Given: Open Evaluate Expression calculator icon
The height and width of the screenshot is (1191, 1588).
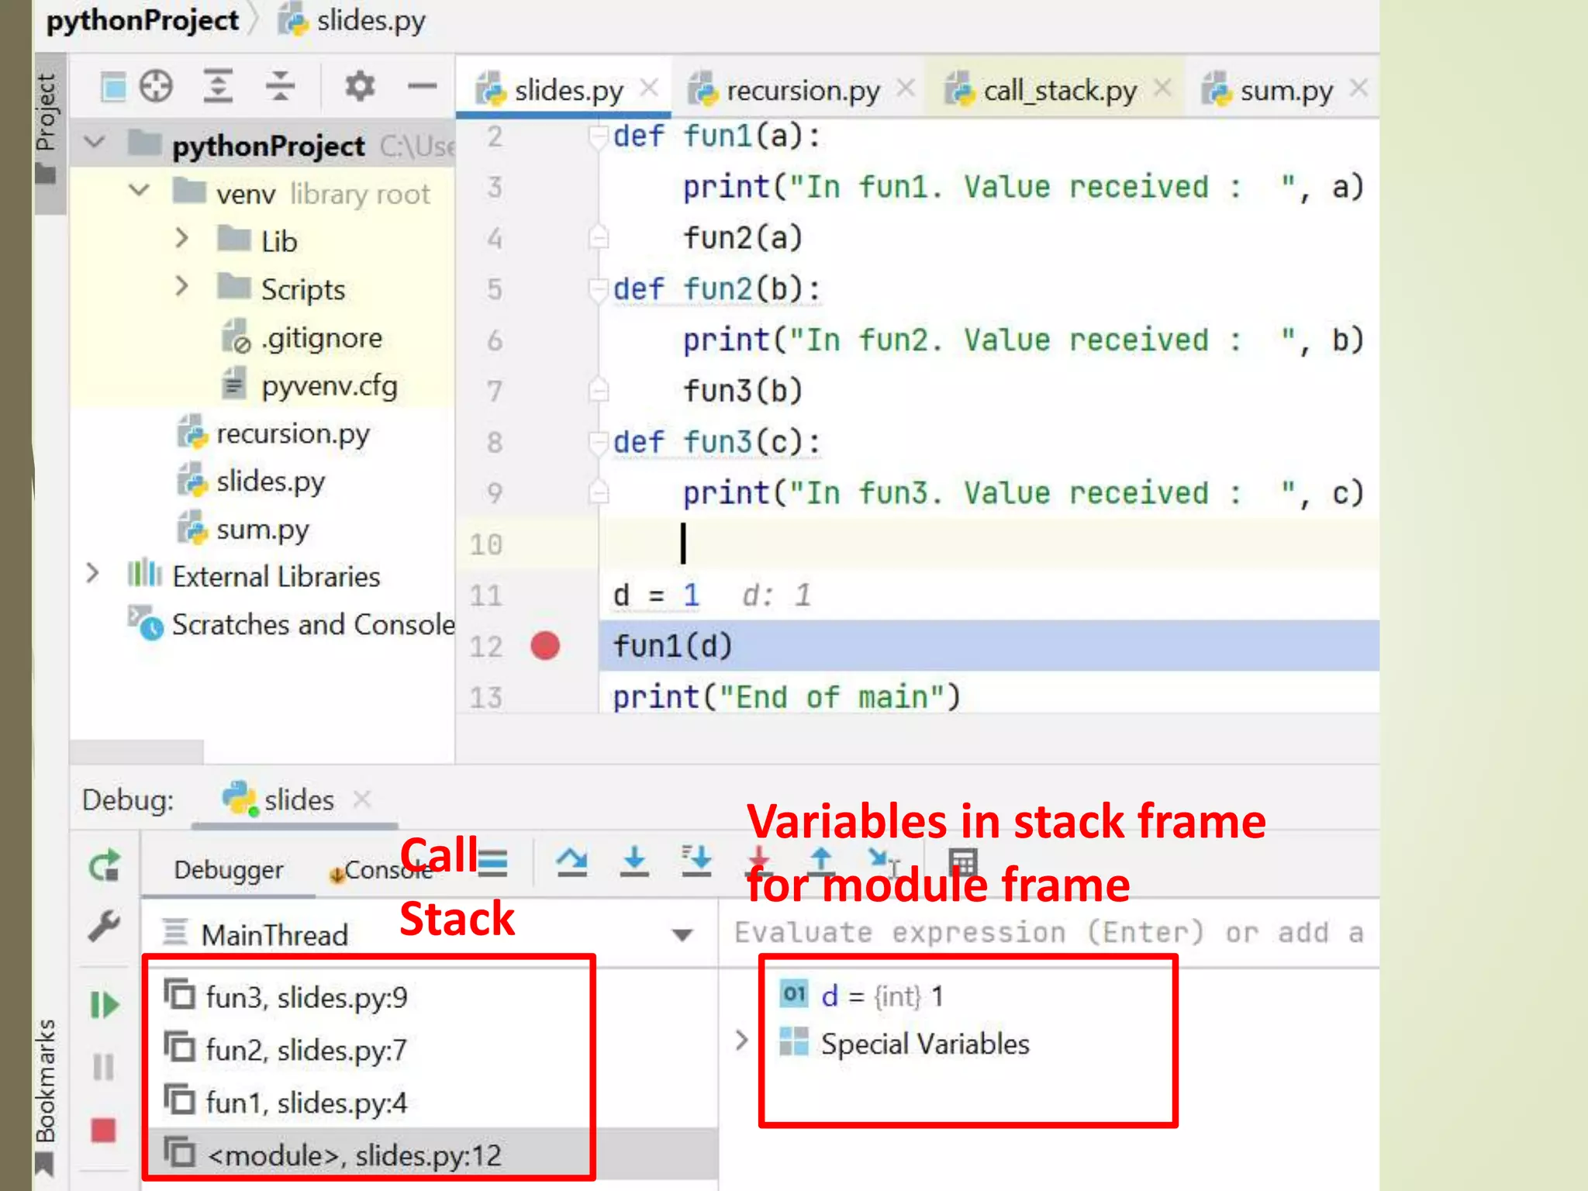Looking at the screenshot, I should pos(963,861).
